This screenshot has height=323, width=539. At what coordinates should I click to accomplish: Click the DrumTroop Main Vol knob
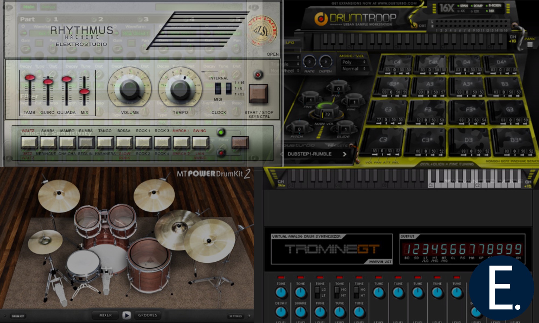327,110
